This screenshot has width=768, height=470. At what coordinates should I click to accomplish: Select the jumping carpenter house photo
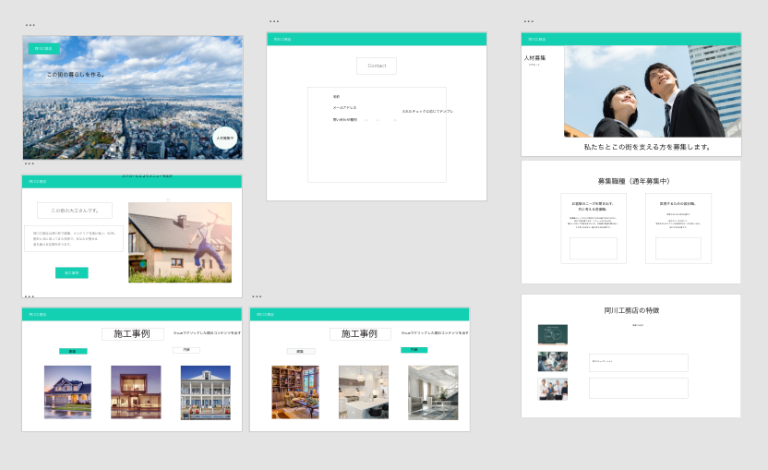[180, 243]
